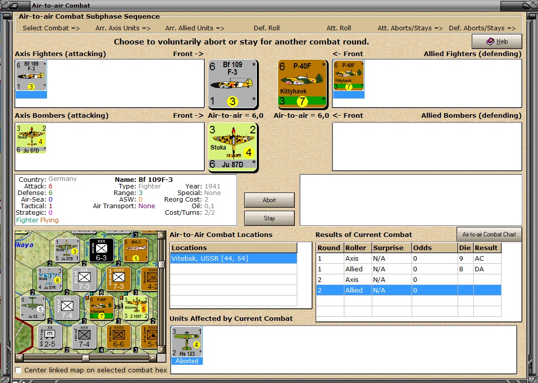Click the large Bf 109 F-3 front counter
The image size is (538, 383).
click(233, 84)
